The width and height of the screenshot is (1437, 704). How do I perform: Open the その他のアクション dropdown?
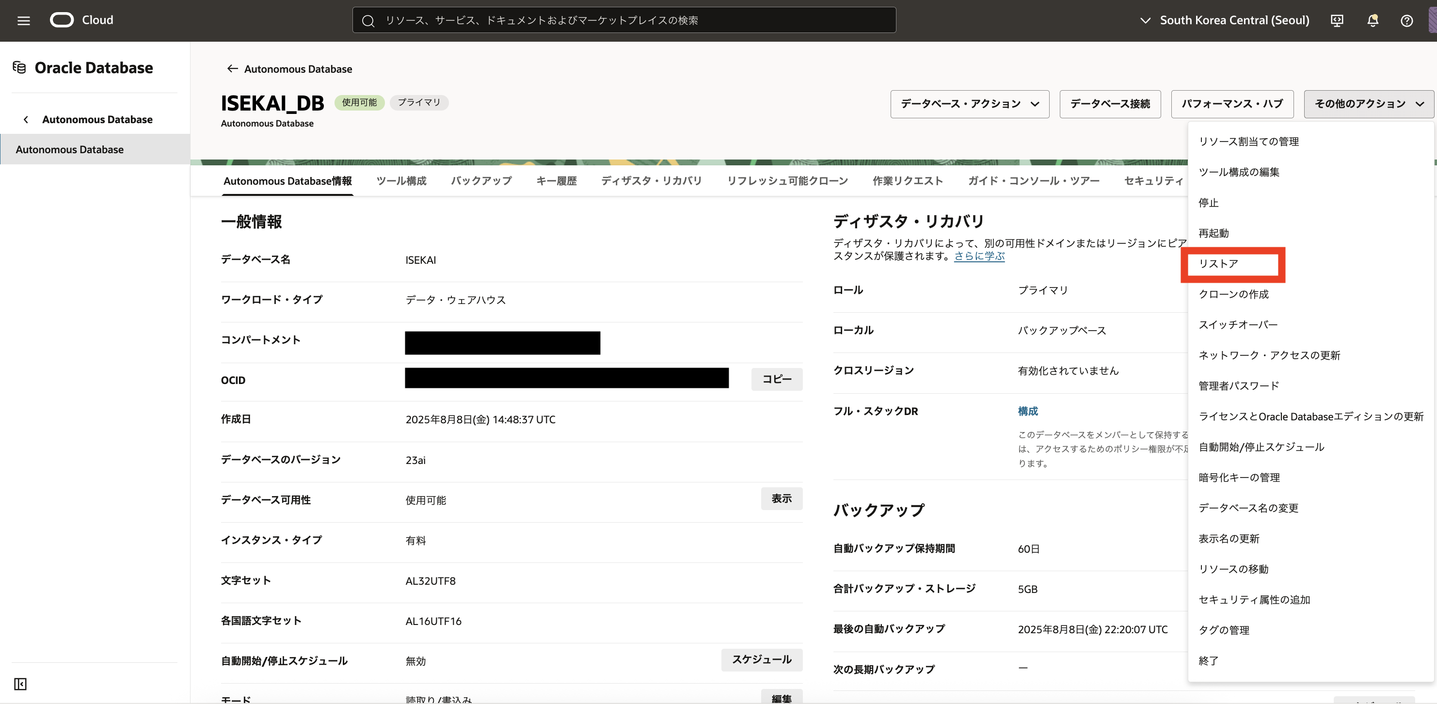[1368, 104]
